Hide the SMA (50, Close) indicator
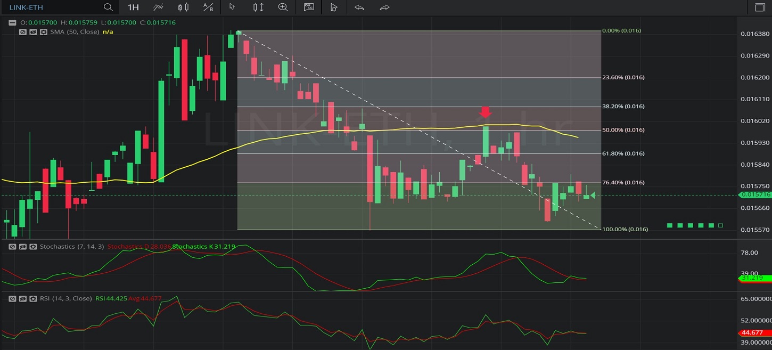772x350 pixels. coord(32,32)
